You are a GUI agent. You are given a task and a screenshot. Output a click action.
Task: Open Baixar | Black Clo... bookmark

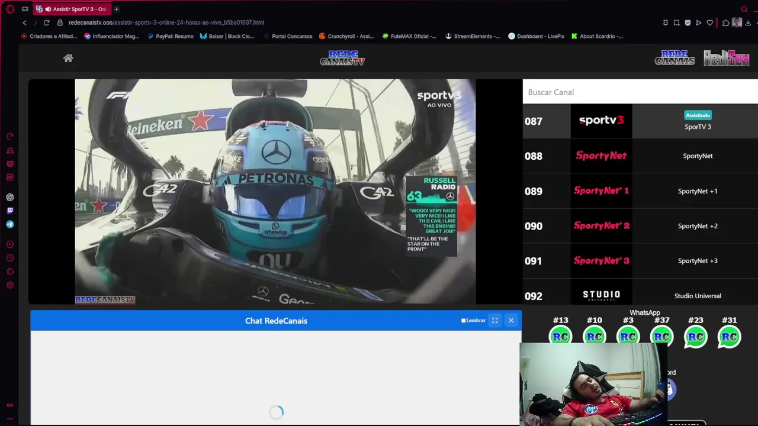tap(227, 36)
